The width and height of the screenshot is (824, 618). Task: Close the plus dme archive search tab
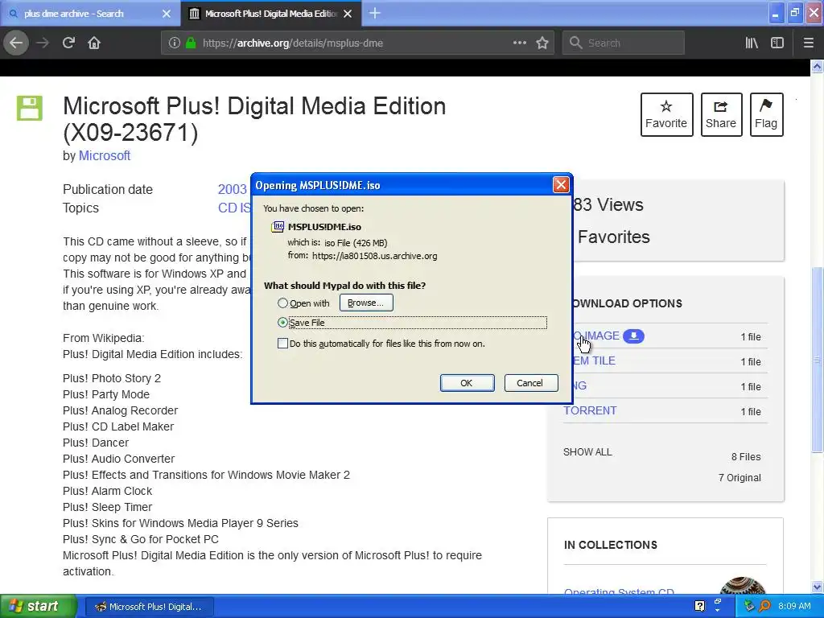167,14
